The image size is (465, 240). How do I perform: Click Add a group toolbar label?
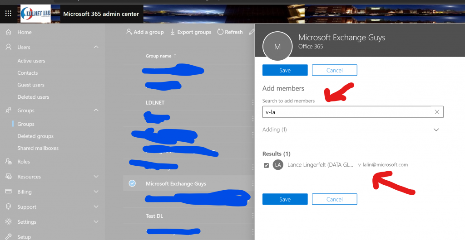148,32
